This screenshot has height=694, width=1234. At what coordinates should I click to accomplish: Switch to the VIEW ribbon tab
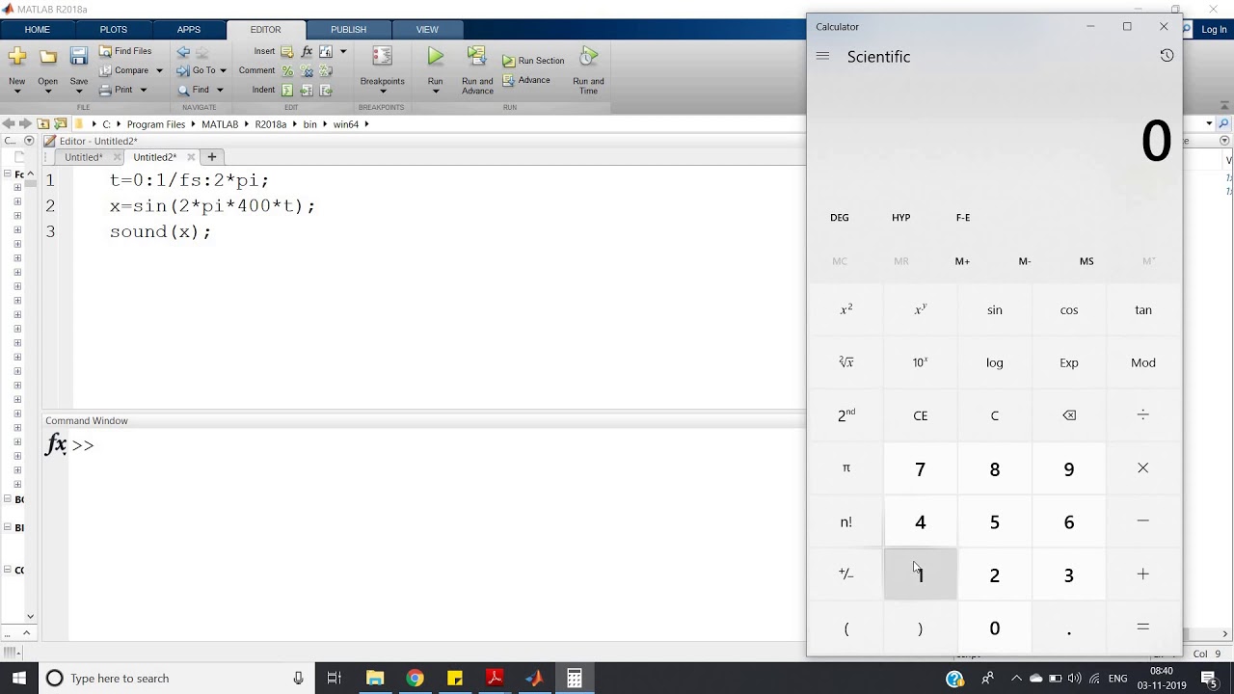coord(427,30)
